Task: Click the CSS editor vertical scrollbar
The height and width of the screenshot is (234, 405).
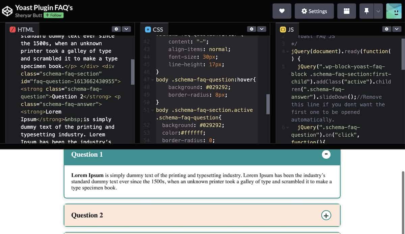Action: point(268,104)
